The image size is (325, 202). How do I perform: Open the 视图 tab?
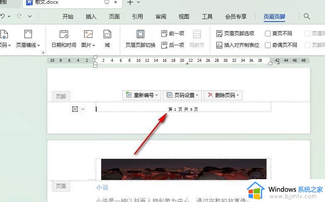(184, 17)
